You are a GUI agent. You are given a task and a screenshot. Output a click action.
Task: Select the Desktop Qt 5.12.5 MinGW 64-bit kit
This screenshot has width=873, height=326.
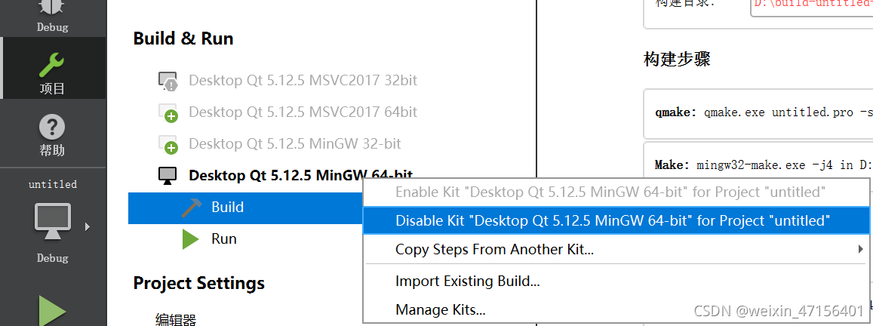300,176
